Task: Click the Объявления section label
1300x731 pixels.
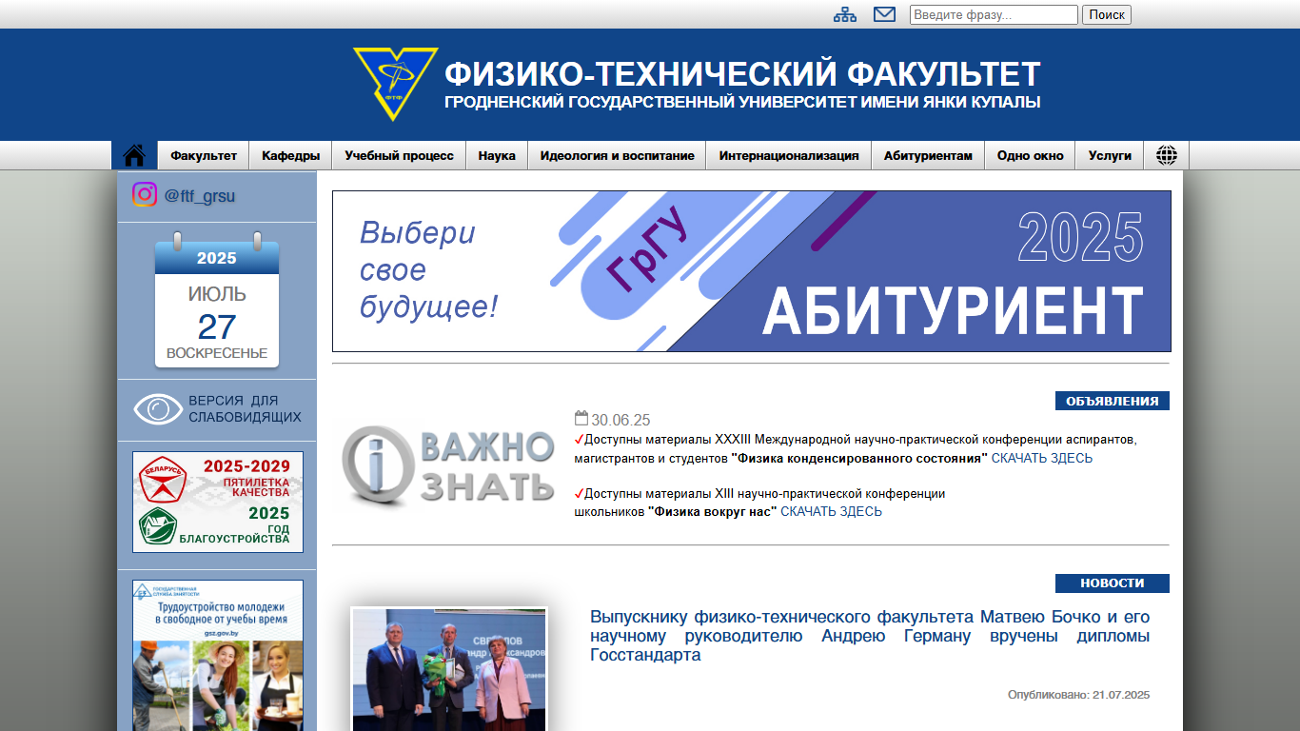Action: pyautogui.click(x=1113, y=401)
